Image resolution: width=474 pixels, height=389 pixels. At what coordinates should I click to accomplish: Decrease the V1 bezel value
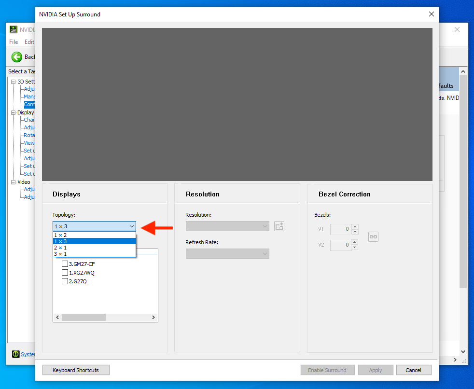[x=355, y=232]
